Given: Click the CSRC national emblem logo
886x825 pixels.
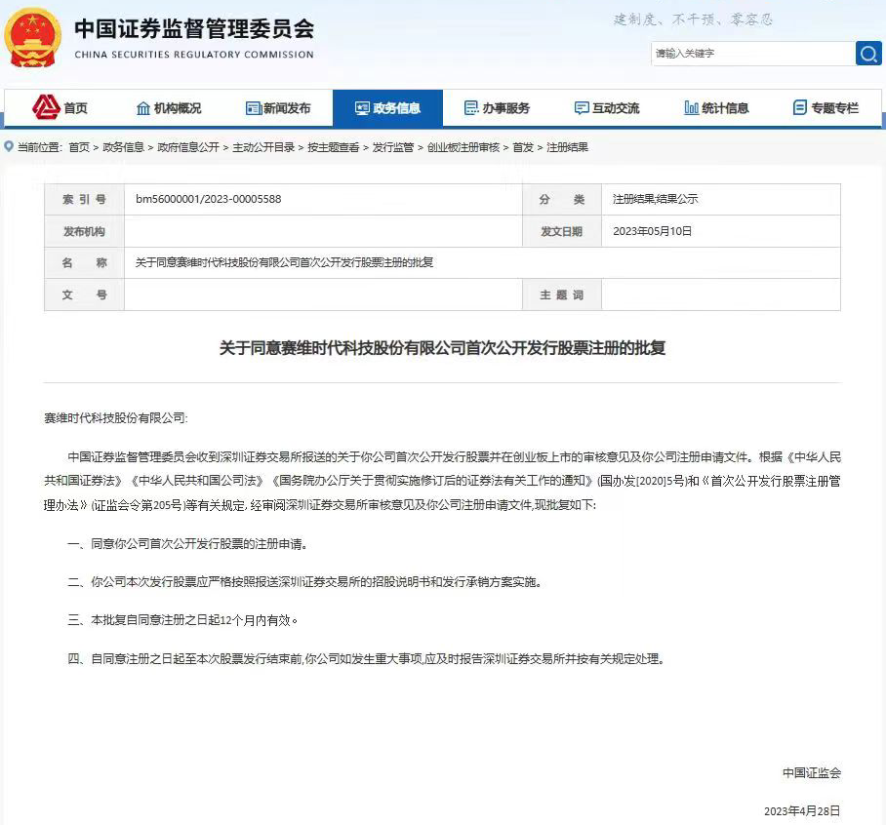Looking at the screenshot, I should pyautogui.click(x=32, y=38).
